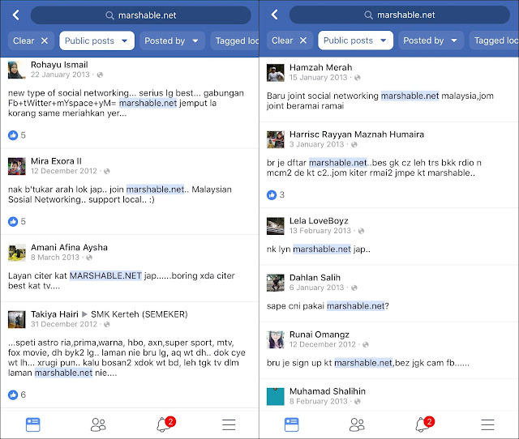Screen dimensions: 519x439
Task: Tap like icon on Harrisc Rayyan's post
Action: (x=272, y=195)
